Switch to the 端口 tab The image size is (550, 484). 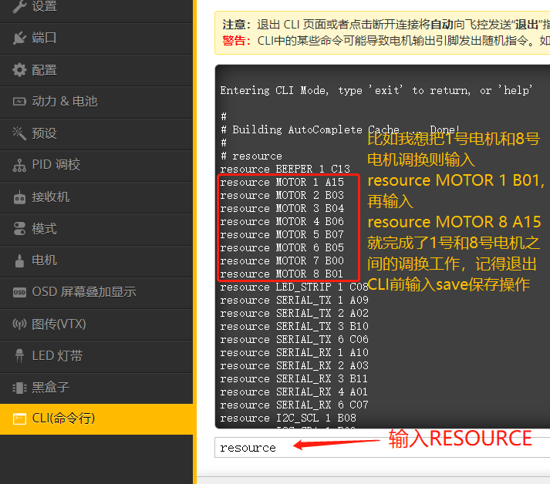click(x=96, y=39)
